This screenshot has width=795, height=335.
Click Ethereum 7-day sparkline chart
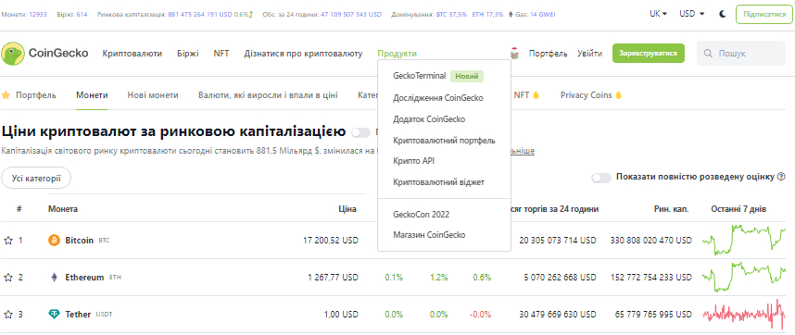[744, 278]
